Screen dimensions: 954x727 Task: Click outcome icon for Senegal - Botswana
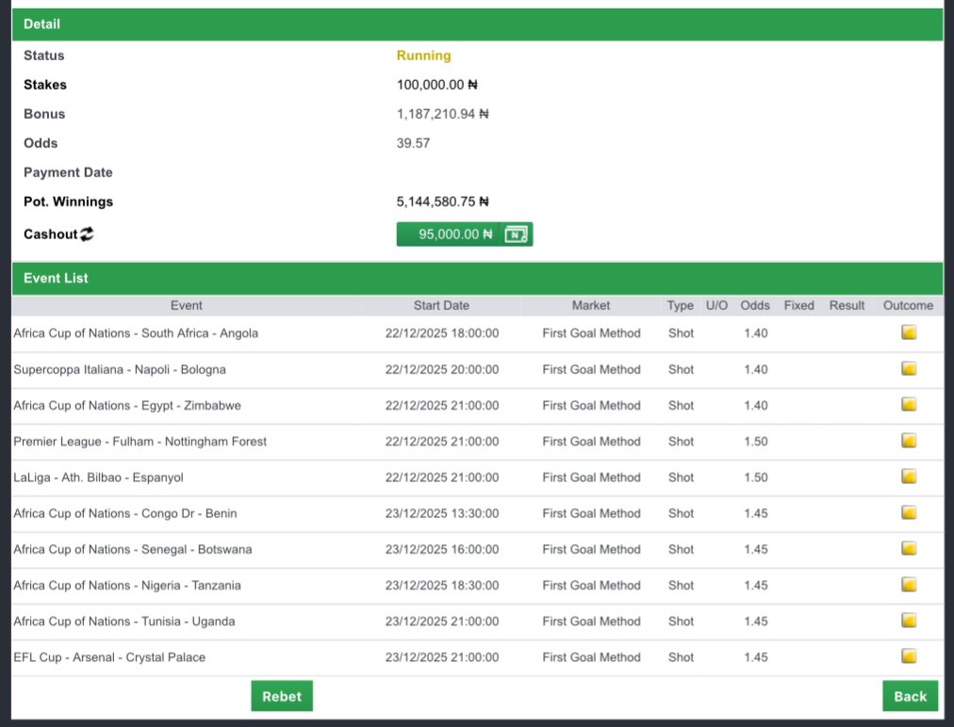[909, 548]
